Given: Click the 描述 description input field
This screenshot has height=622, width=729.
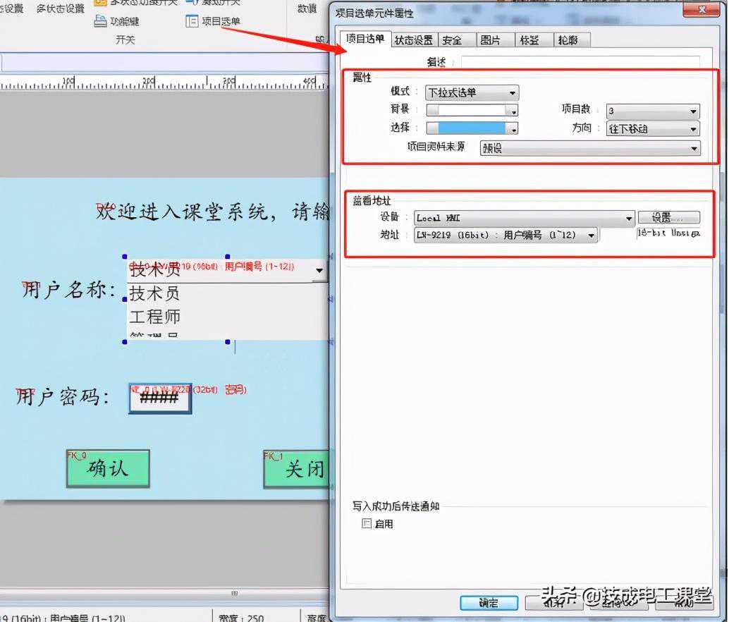Looking at the screenshot, I should [x=580, y=63].
